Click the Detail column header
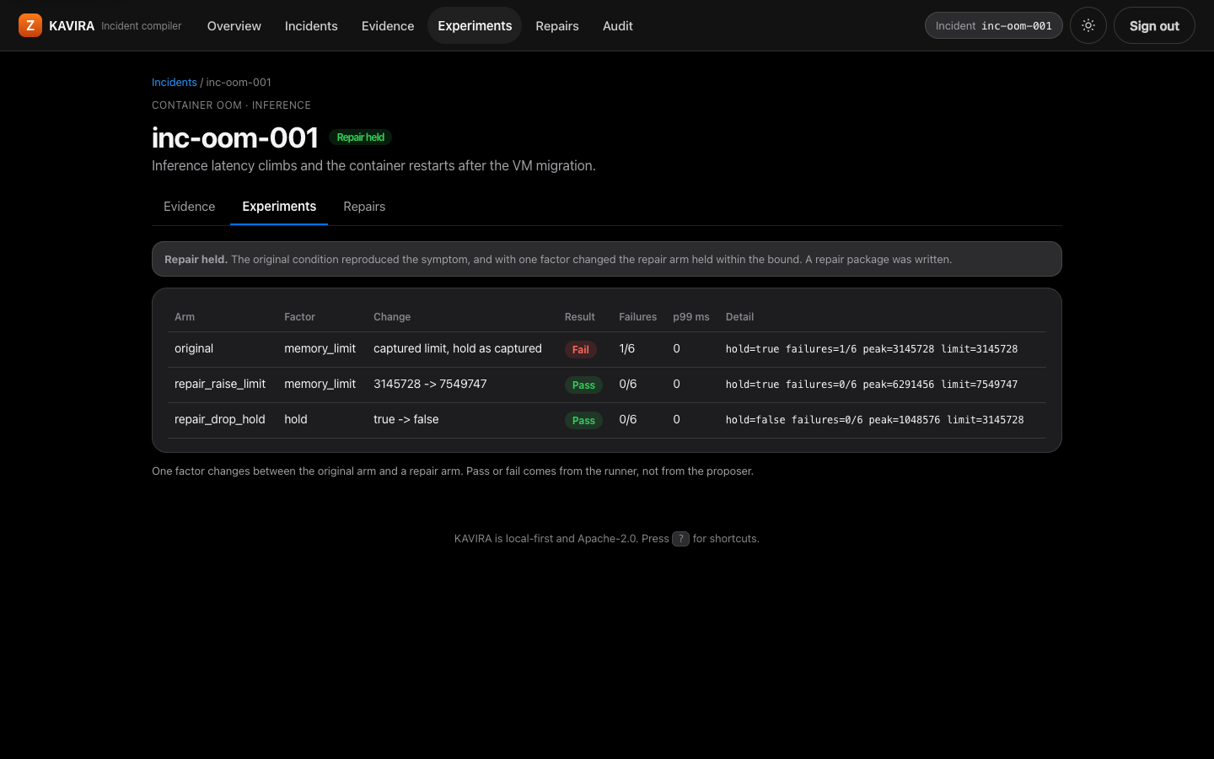The image size is (1214, 759). [x=739, y=317]
